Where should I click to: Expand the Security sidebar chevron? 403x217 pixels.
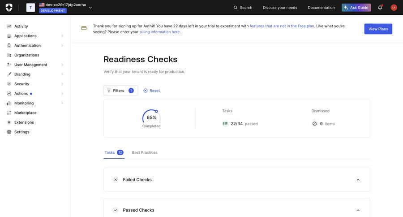(62, 84)
